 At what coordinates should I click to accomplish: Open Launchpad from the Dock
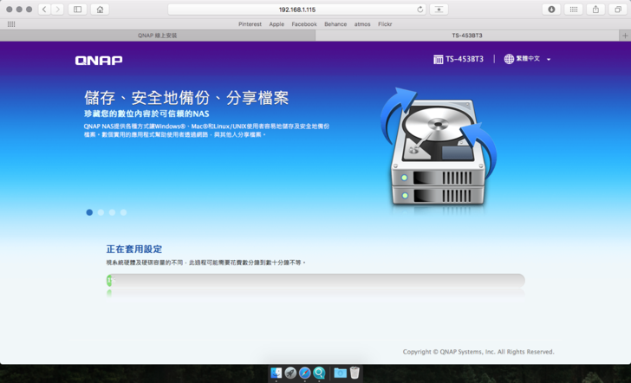(290, 373)
